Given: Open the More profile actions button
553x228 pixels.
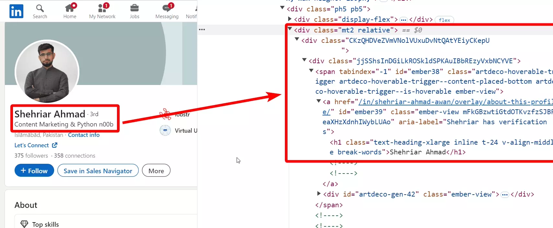Looking at the screenshot, I should coord(156,171).
